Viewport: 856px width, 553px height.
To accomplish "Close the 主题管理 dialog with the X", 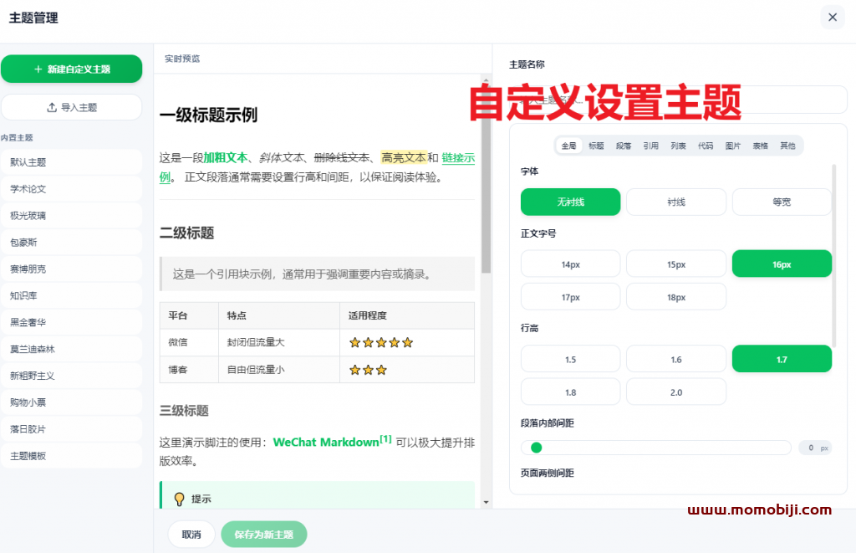I will (x=833, y=17).
